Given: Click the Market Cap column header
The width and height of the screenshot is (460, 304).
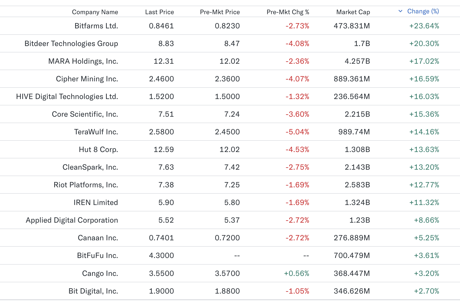Looking at the screenshot, I should (353, 12).
